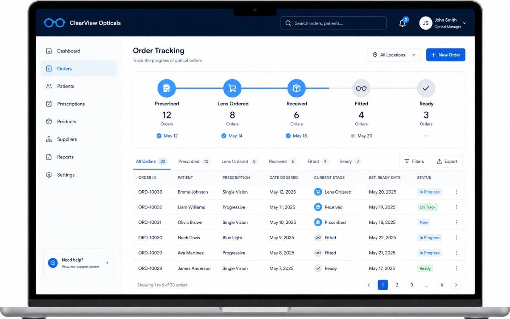Click the Reports sidebar icon
Viewport: 510px width, 319px height.
point(49,157)
